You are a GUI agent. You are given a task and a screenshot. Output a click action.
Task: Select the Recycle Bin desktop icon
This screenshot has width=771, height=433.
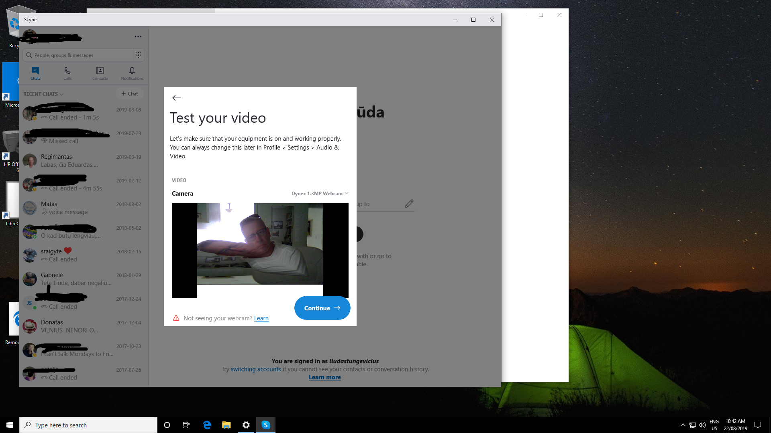point(13,27)
